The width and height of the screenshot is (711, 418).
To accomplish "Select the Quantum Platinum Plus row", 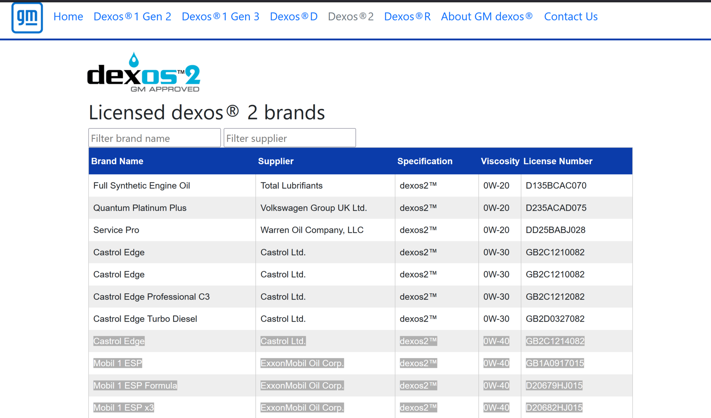I will point(140,208).
